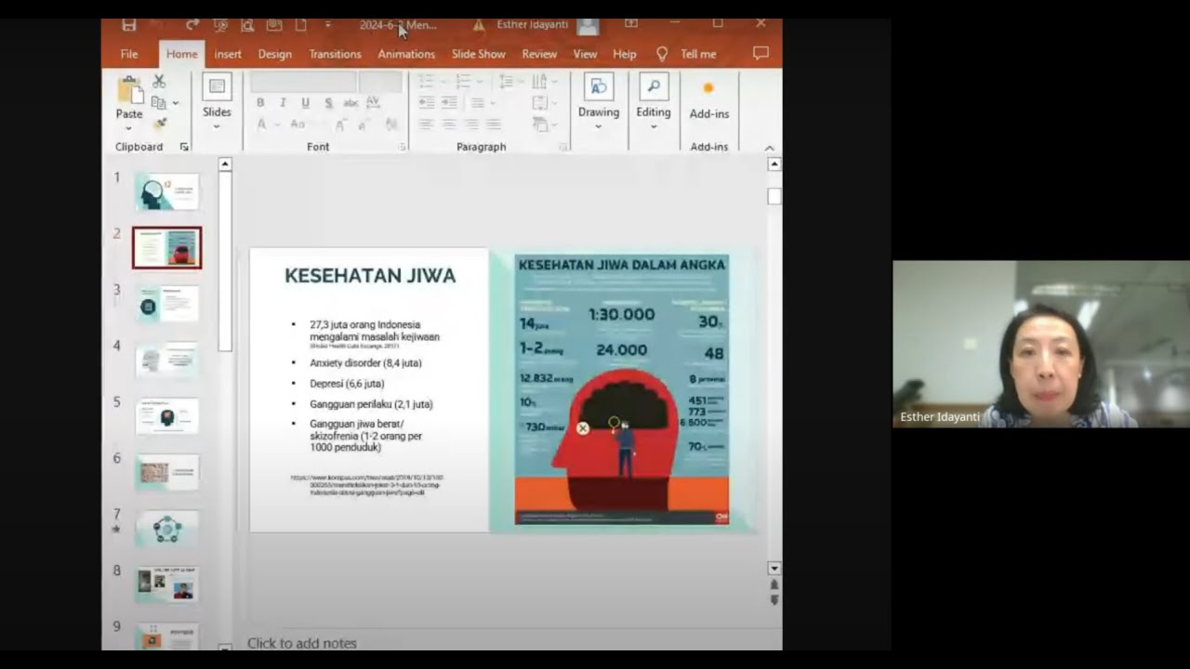Click the Editing magnifier icon
This screenshot has height=669, width=1190.
click(654, 86)
